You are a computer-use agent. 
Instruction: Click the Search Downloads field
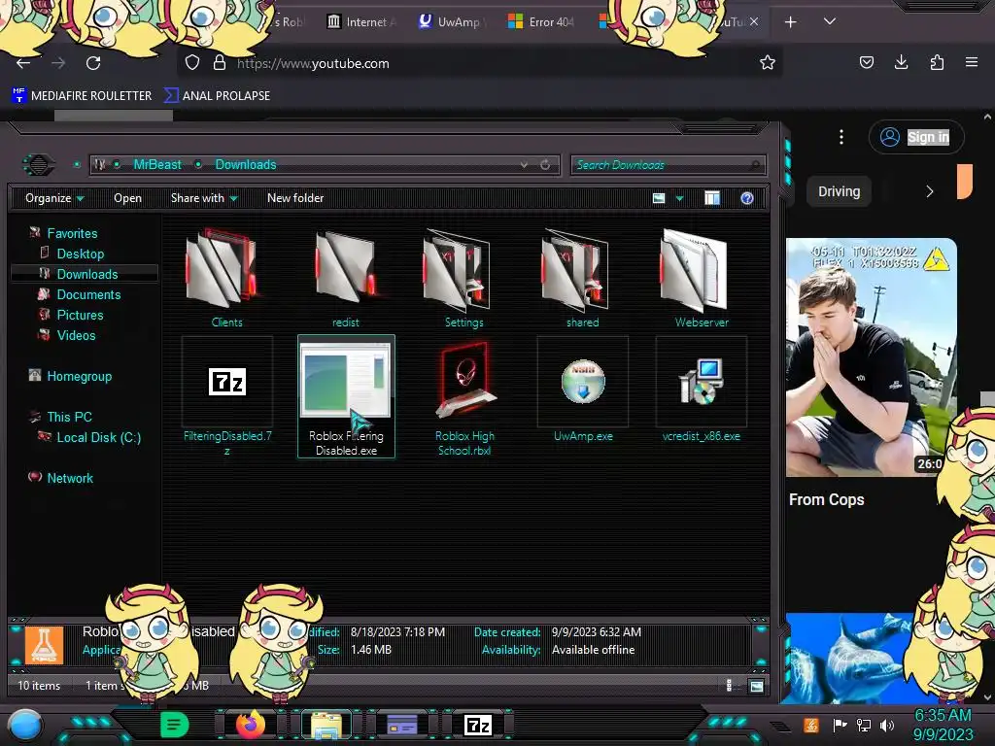pyautogui.click(x=668, y=165)
